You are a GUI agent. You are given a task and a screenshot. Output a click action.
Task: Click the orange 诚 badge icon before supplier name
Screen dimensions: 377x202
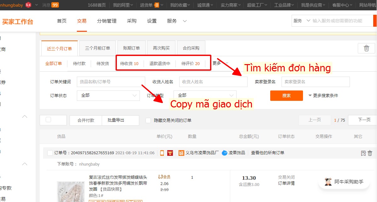[x=181, y=153]
